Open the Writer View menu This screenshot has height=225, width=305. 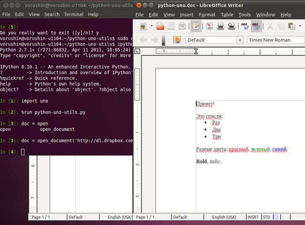169,15
